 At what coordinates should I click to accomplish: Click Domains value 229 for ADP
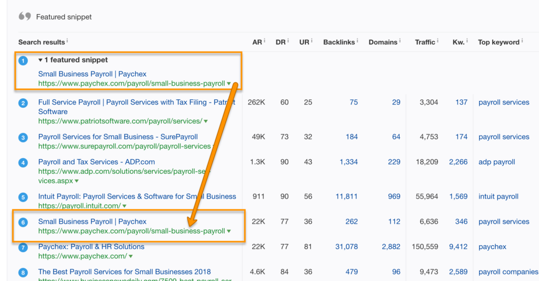[394, 162]
